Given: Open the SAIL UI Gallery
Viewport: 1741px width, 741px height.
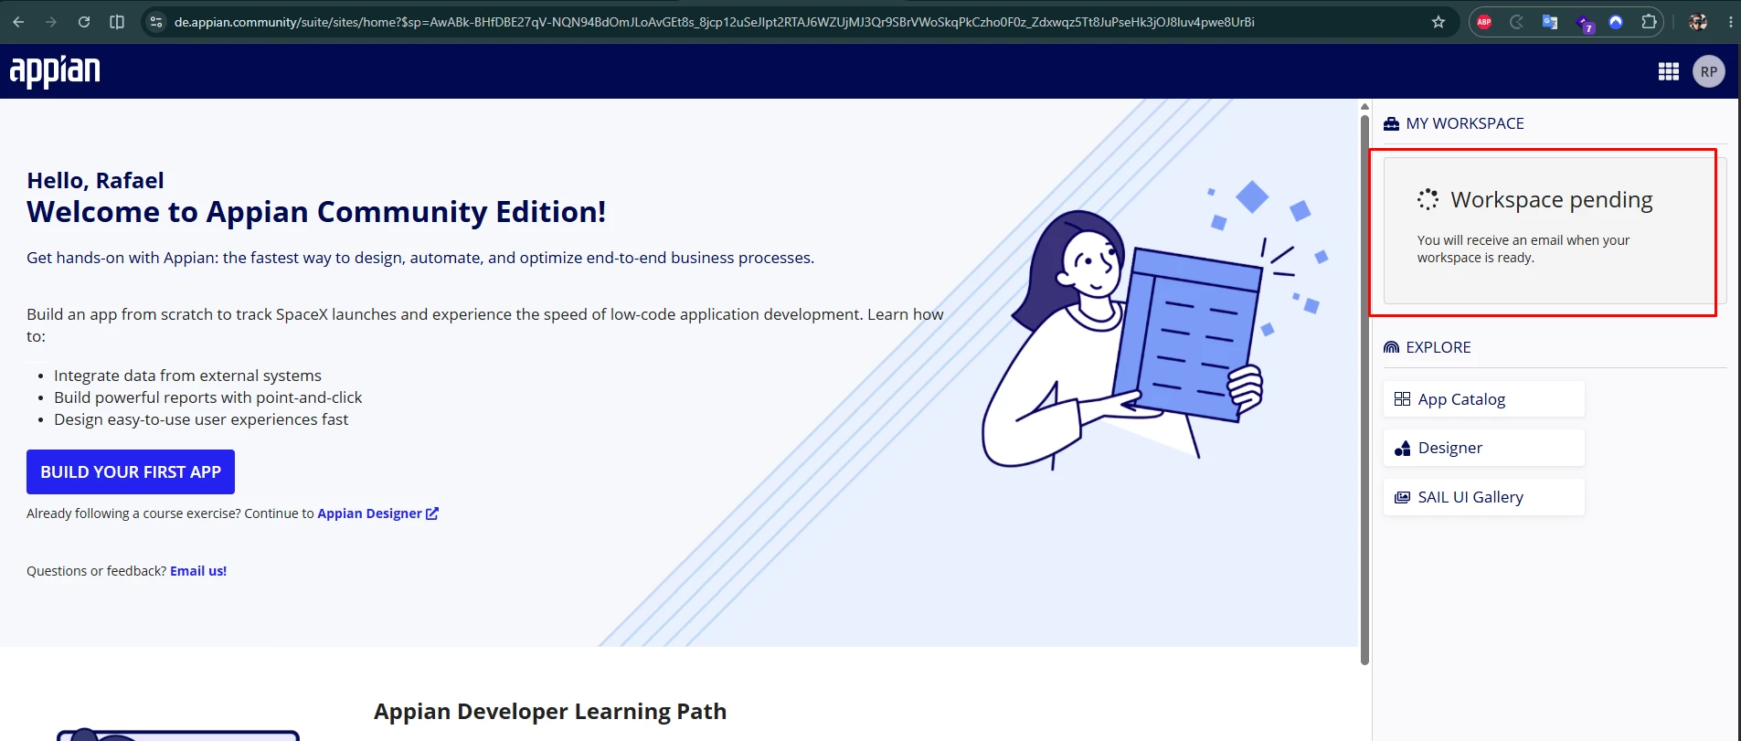Looking at the screenshot, I should pyautogui.click(x=1483, y=497).
